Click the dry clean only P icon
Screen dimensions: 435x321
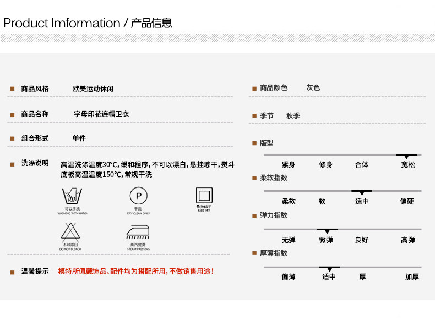tap(138, 196)
